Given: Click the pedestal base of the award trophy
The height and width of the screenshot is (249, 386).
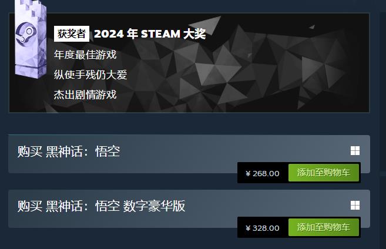Looking at the screenshot, I should coord(31,72).
